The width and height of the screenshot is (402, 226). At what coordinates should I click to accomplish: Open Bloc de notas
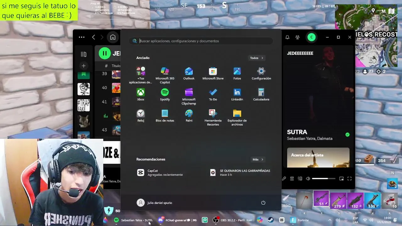pos(165,116)
